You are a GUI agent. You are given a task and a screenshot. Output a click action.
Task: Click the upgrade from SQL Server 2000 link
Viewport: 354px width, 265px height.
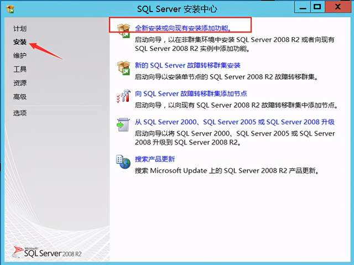click(x=235, y=122)
